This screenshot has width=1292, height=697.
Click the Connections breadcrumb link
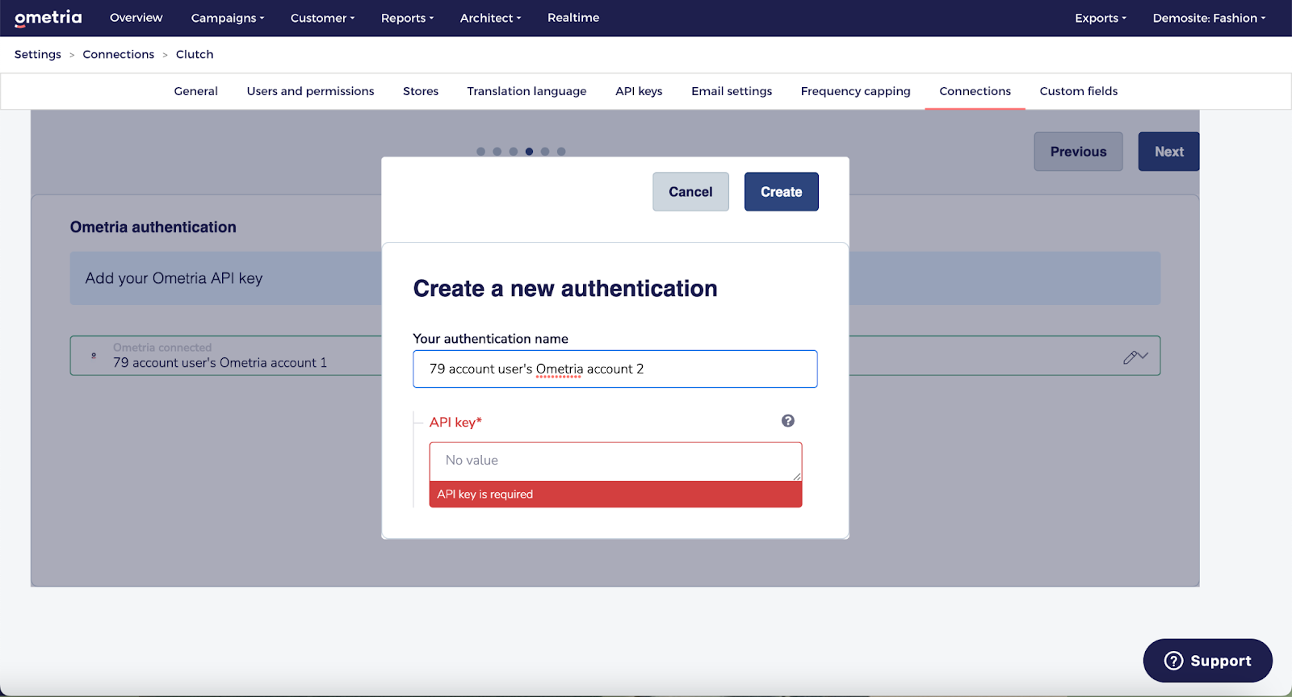pyautogui.click(x=119, y=54)
